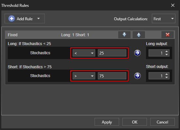The image size is (180, 130).
Task: Decrease the Short output value
Action: coord(167,77)
